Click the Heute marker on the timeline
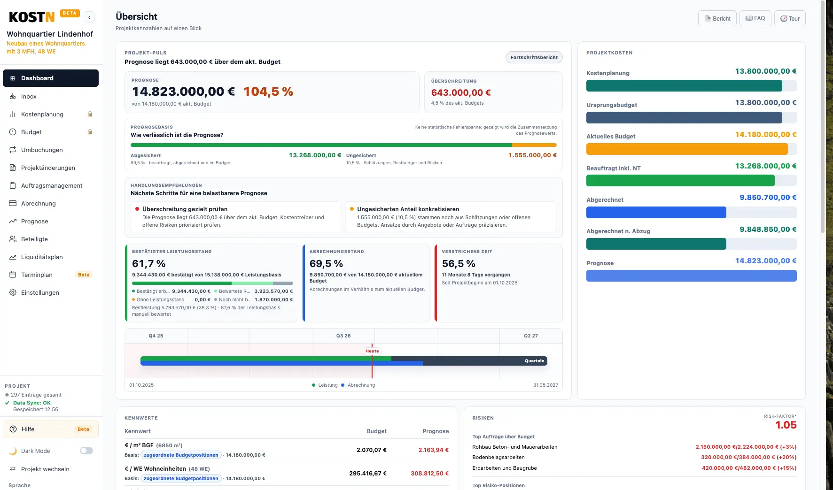The image size is (833, 490). point(372,351)
